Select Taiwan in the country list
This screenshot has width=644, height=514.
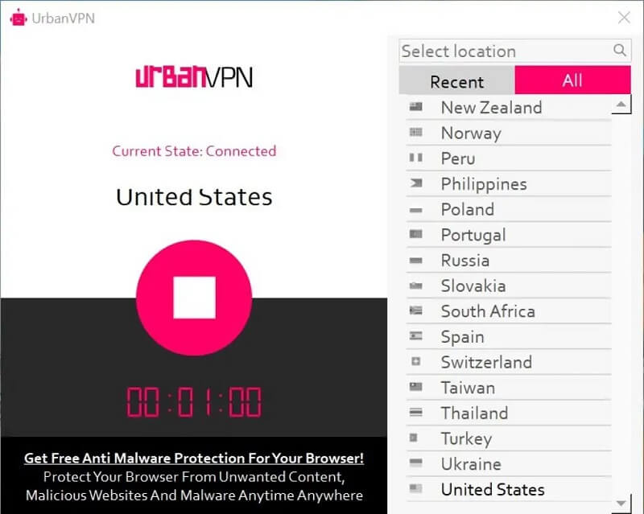468,388
